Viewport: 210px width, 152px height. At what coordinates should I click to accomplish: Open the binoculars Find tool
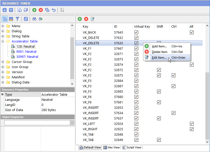tap(34, 19)
